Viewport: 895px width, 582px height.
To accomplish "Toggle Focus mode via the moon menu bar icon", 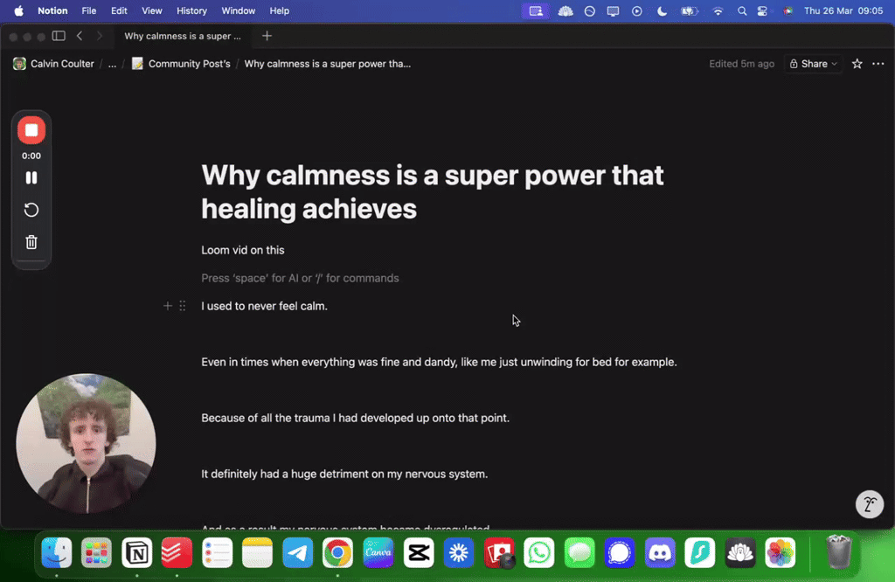I will tap(662, 10).
